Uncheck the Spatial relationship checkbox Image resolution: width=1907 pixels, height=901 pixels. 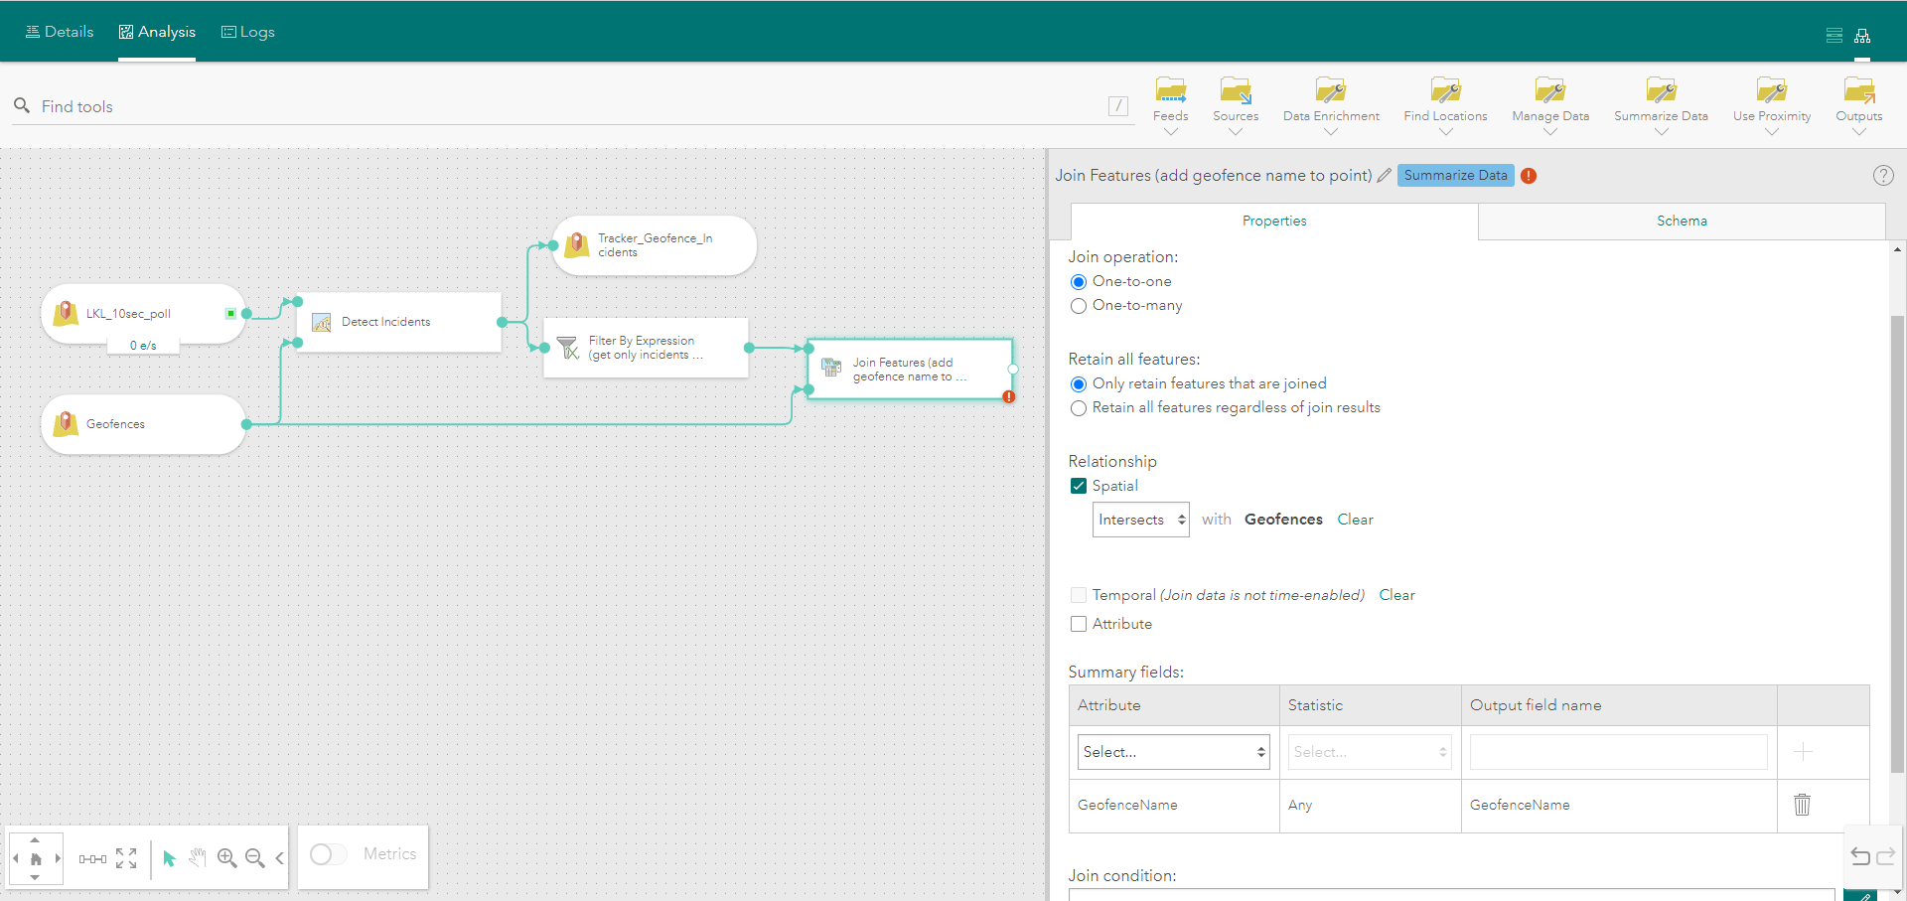click(x=1079, y=486)
